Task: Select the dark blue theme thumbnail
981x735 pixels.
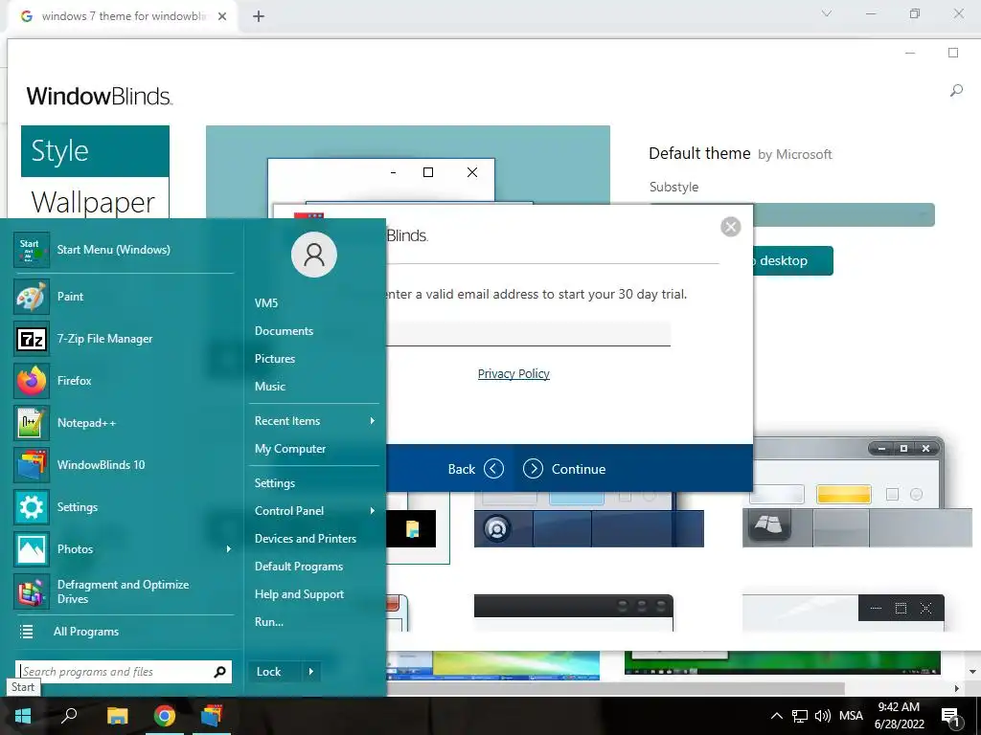Action: (589, 520)
